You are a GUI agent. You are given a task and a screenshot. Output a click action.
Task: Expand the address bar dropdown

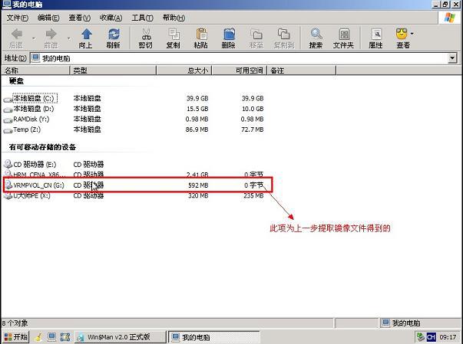452,58
